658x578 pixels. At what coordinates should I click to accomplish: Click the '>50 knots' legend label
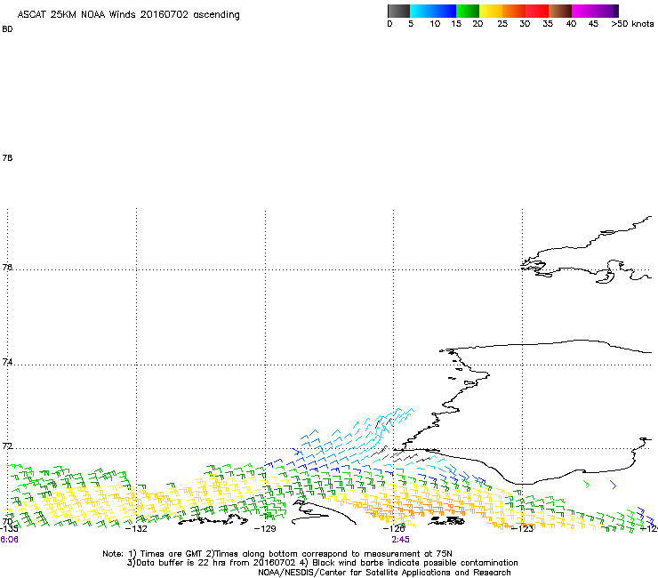(632, 24)
